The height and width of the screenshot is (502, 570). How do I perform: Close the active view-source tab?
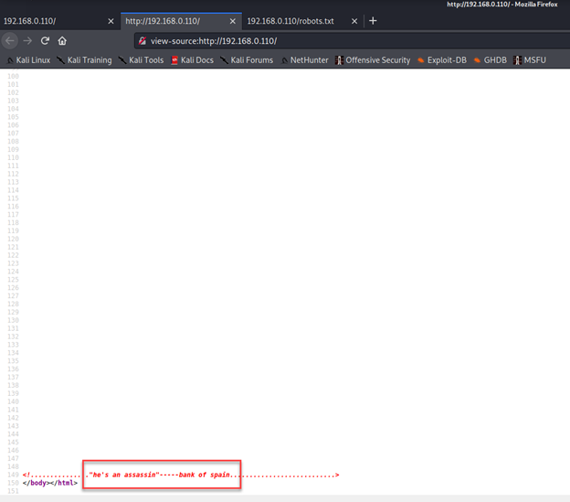pos(233,20)
